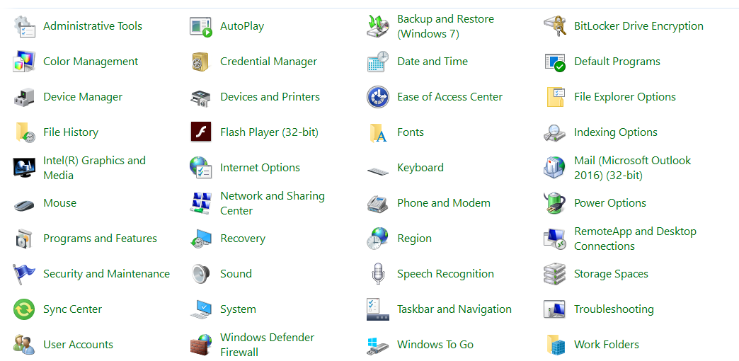
Task: Click the Windows Defender Firewall link
Action: 268,345
